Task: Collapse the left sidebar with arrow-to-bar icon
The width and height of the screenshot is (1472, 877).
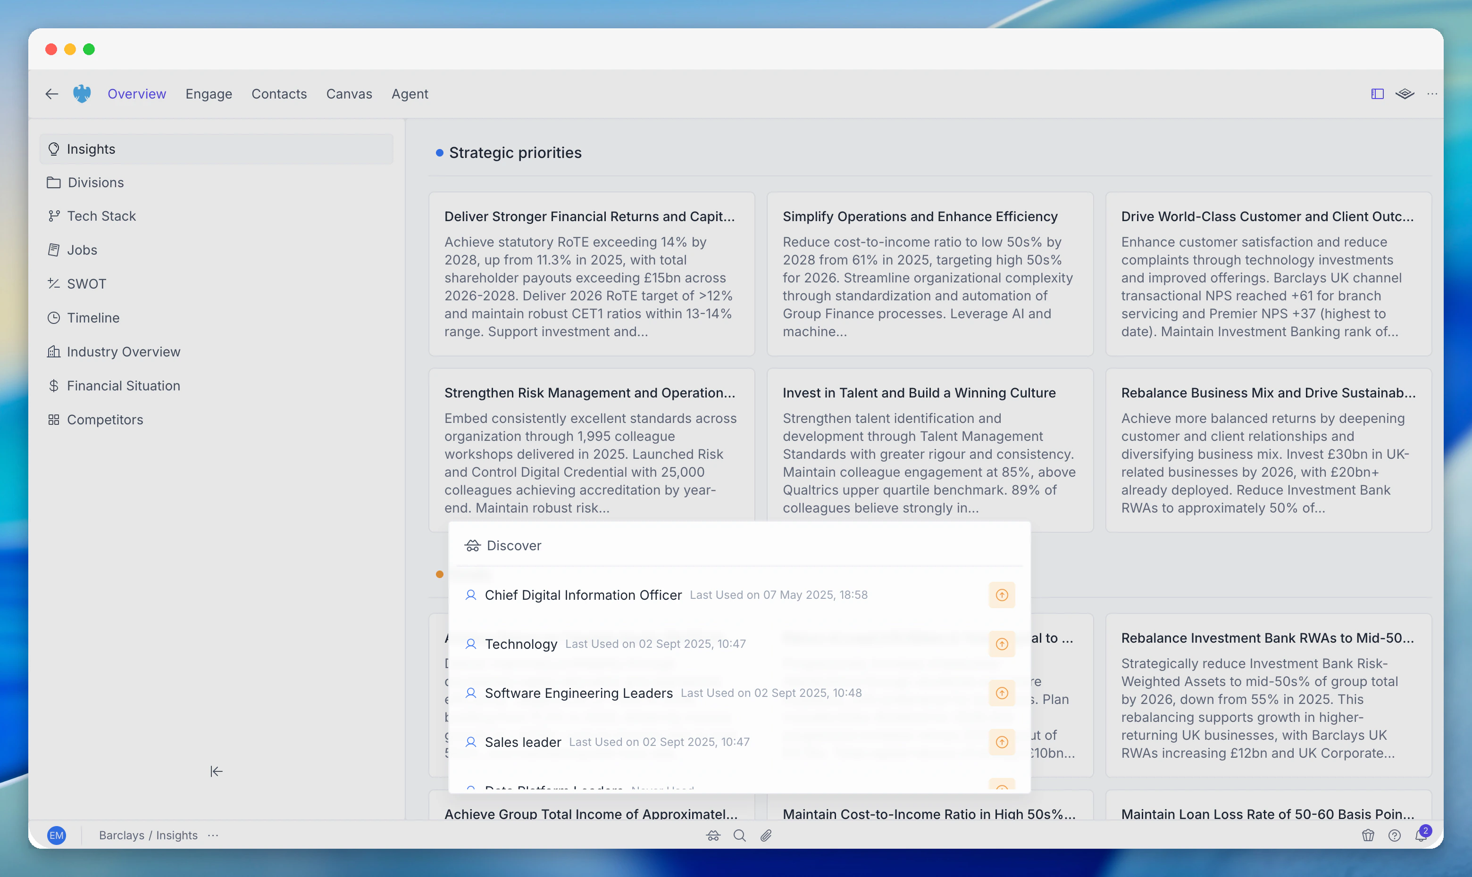Action: [217, 771]
